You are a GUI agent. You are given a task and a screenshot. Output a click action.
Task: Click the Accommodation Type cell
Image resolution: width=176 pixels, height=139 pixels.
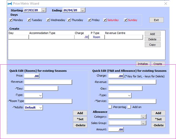(x=52, y=37)
